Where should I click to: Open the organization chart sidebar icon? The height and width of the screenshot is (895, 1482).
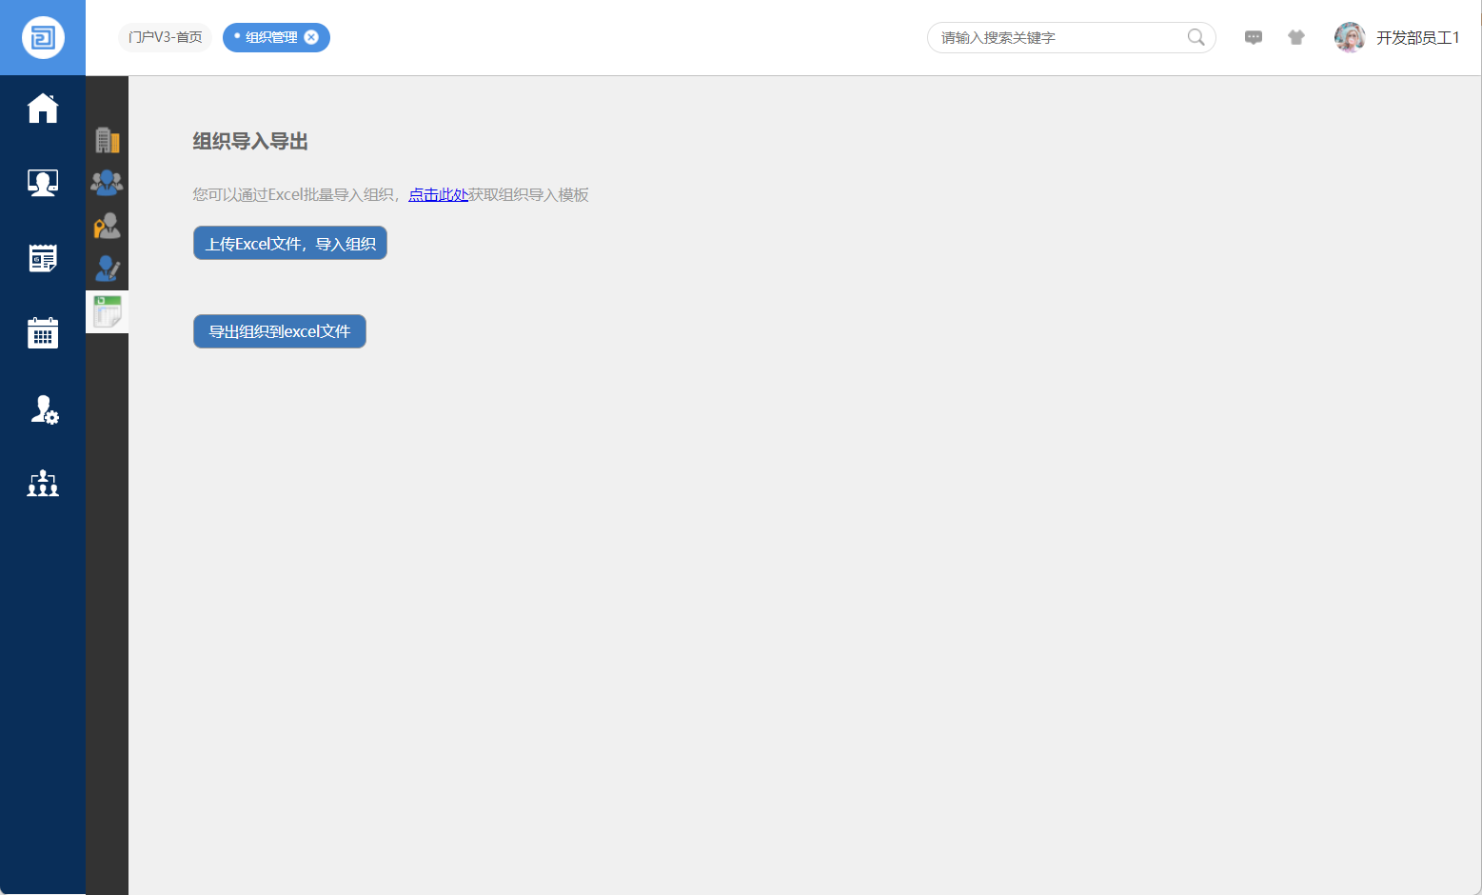(43, 484)
